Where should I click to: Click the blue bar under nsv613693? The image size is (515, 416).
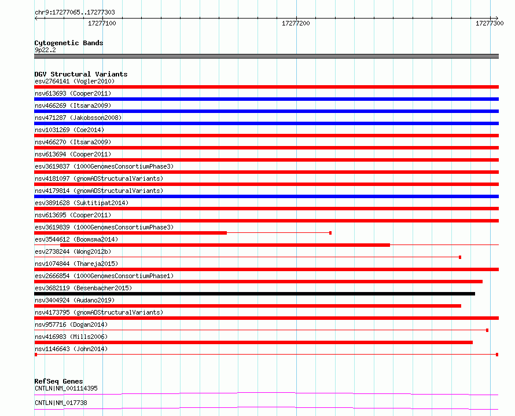[266, 99]
